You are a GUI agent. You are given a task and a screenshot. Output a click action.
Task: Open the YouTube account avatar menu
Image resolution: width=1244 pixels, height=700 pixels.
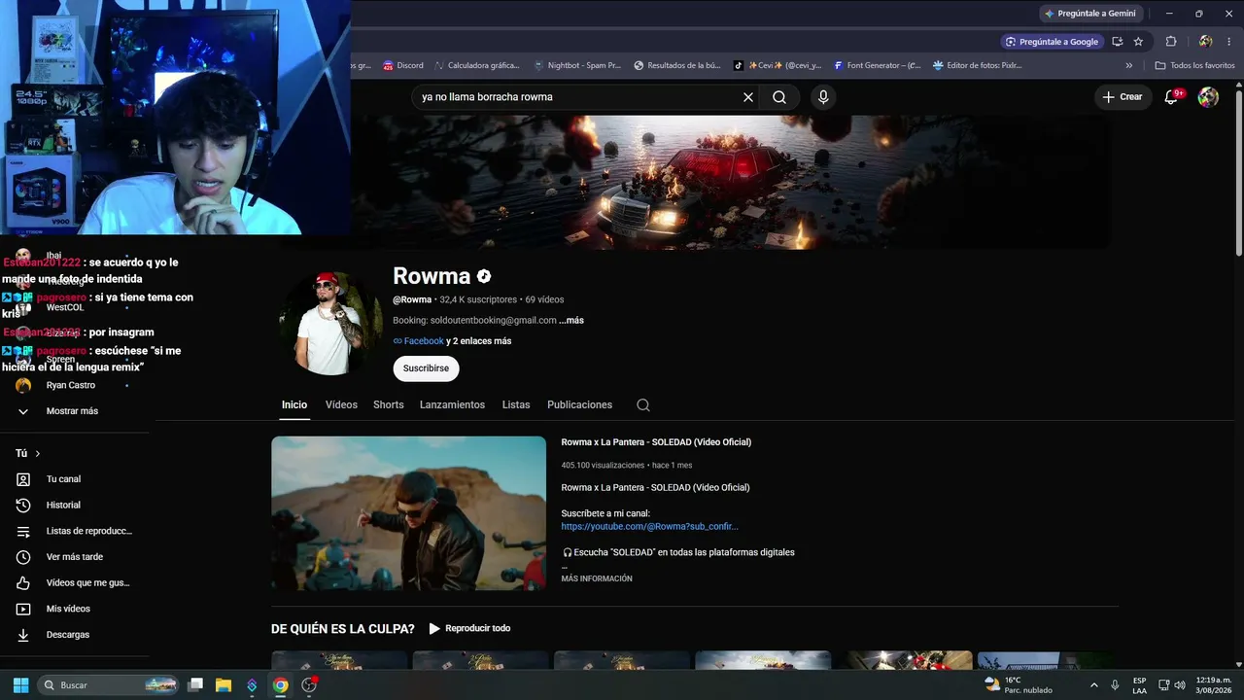[x=1208, y=97]
